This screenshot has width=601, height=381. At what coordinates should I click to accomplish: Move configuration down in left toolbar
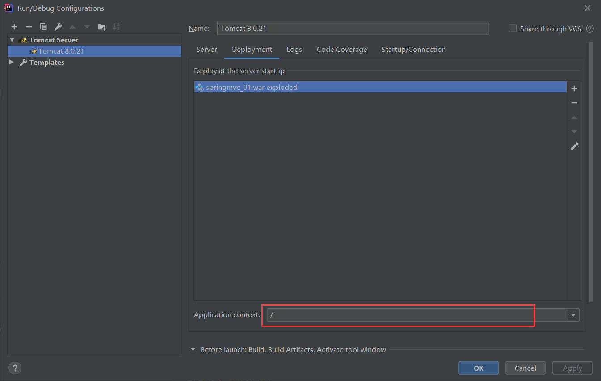[x=87, y=27]
